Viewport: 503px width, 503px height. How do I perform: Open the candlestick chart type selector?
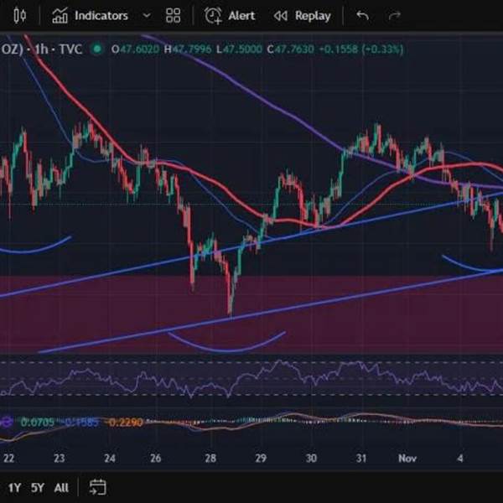19,15
